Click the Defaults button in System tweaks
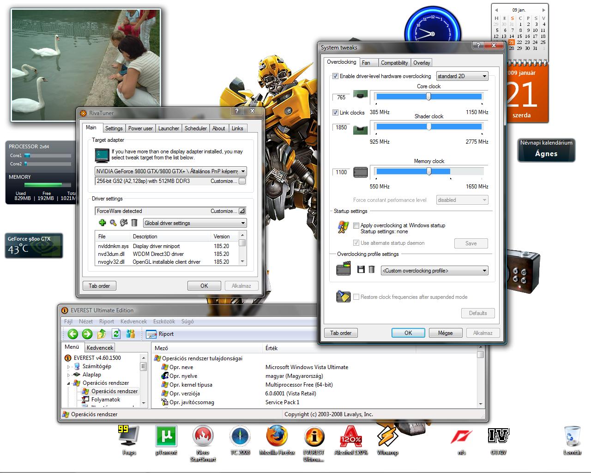The width and height of the screenshot is (591, 473). [x=478, y=313]
